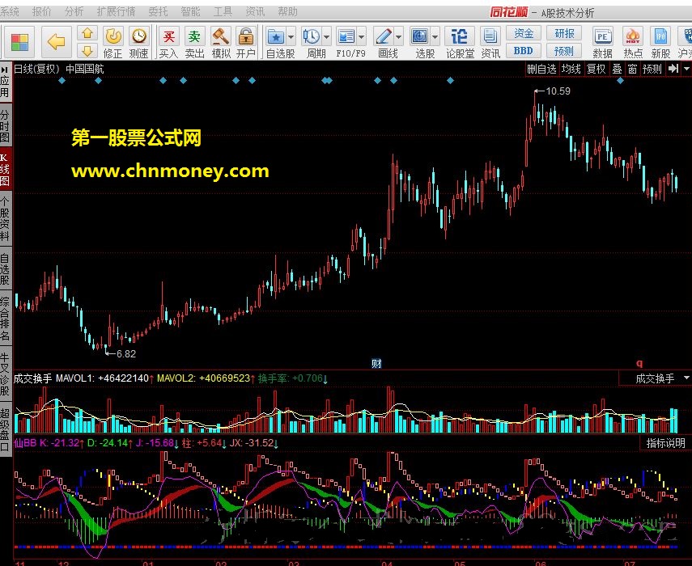Toggle the 叠 overlay button
This screenshot has height=566, width=692.
pyautogui.click(x=617, y=69)
